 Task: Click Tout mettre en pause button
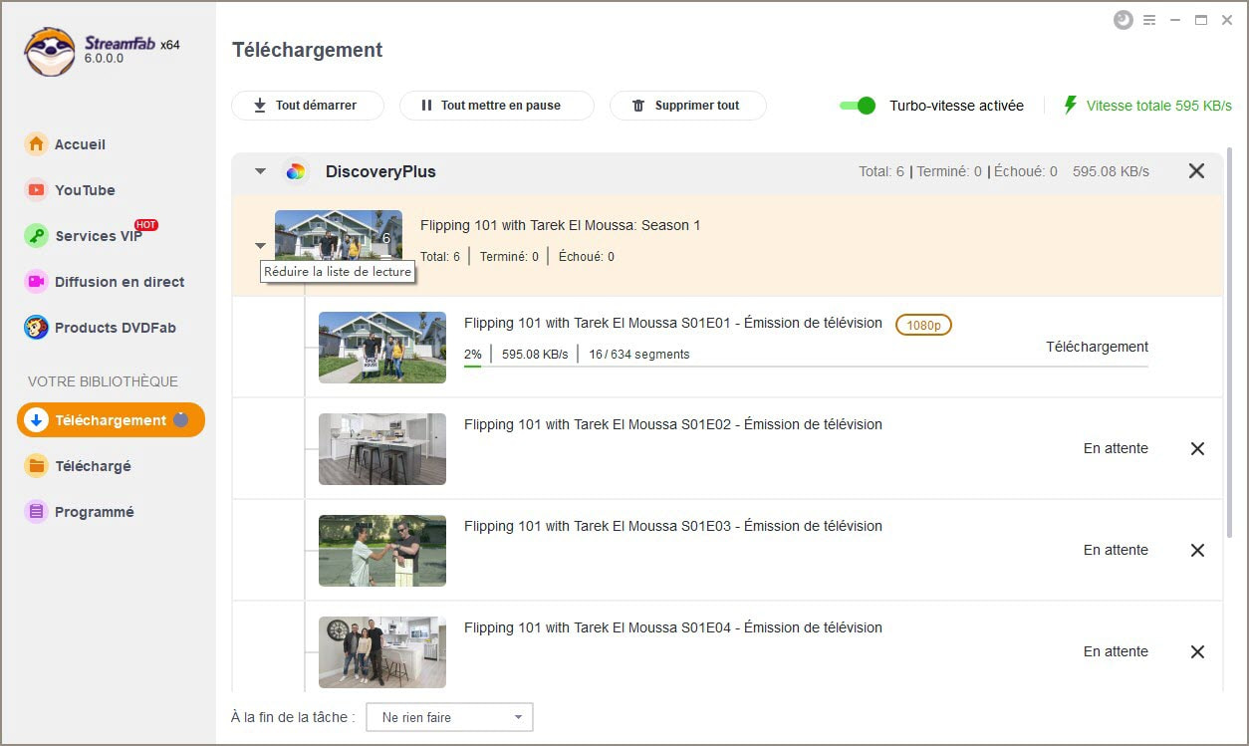(x=497, y=106)
